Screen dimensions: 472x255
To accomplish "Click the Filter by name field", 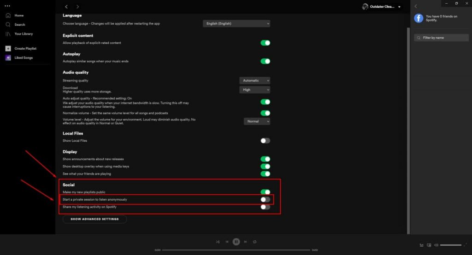I will coord(441,38).
